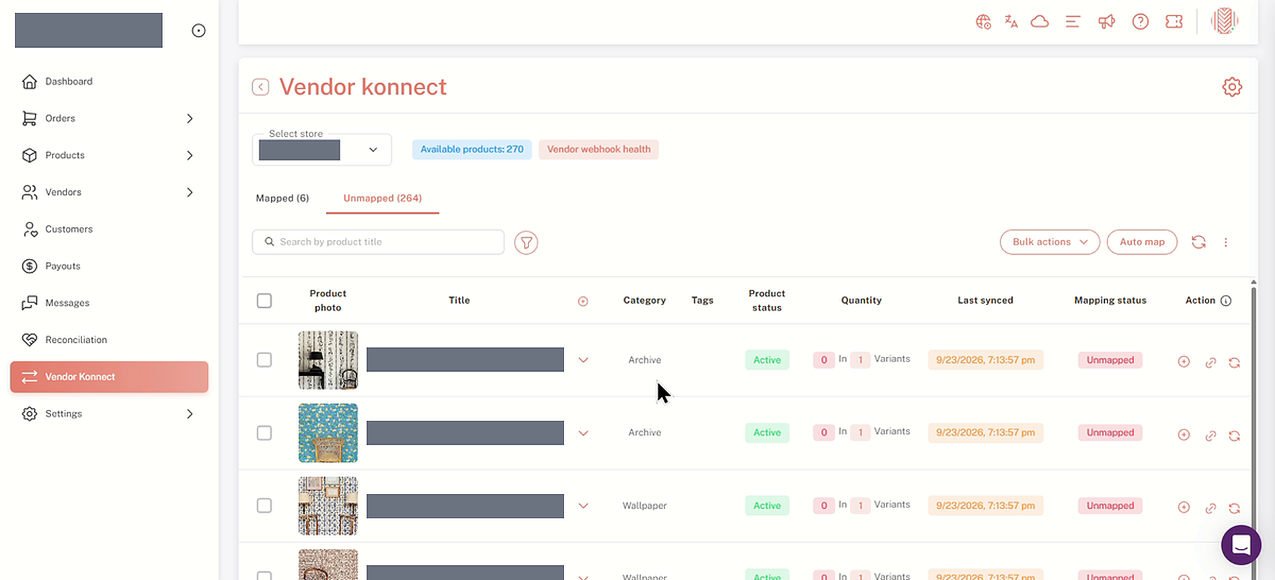The width and height of the screenshot is (1275, 580).
Task: Click the back arrow beside Vendor konnect
Action: pyautogui.click(x=261, y=87)
